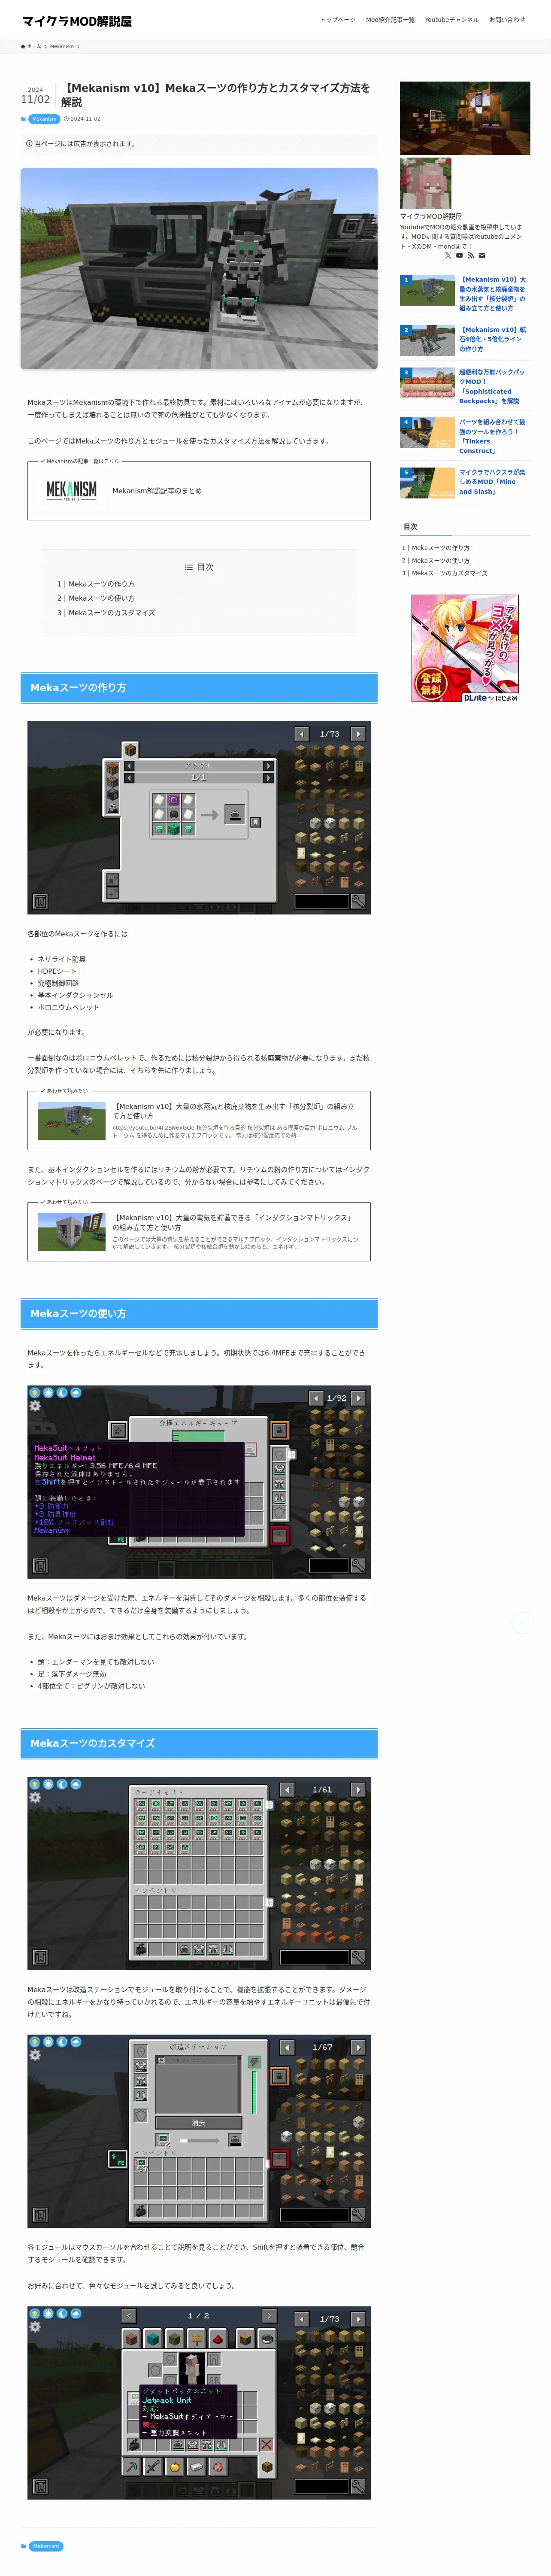Screen dimensions: 551x2576
Task: Open the Youtubeチャンネル menu item
Action: click(x=451, y=20)
